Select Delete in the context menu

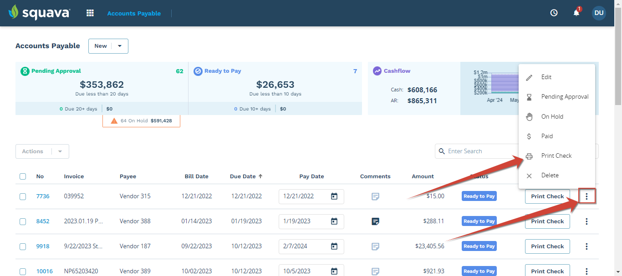tap(550, 176)
